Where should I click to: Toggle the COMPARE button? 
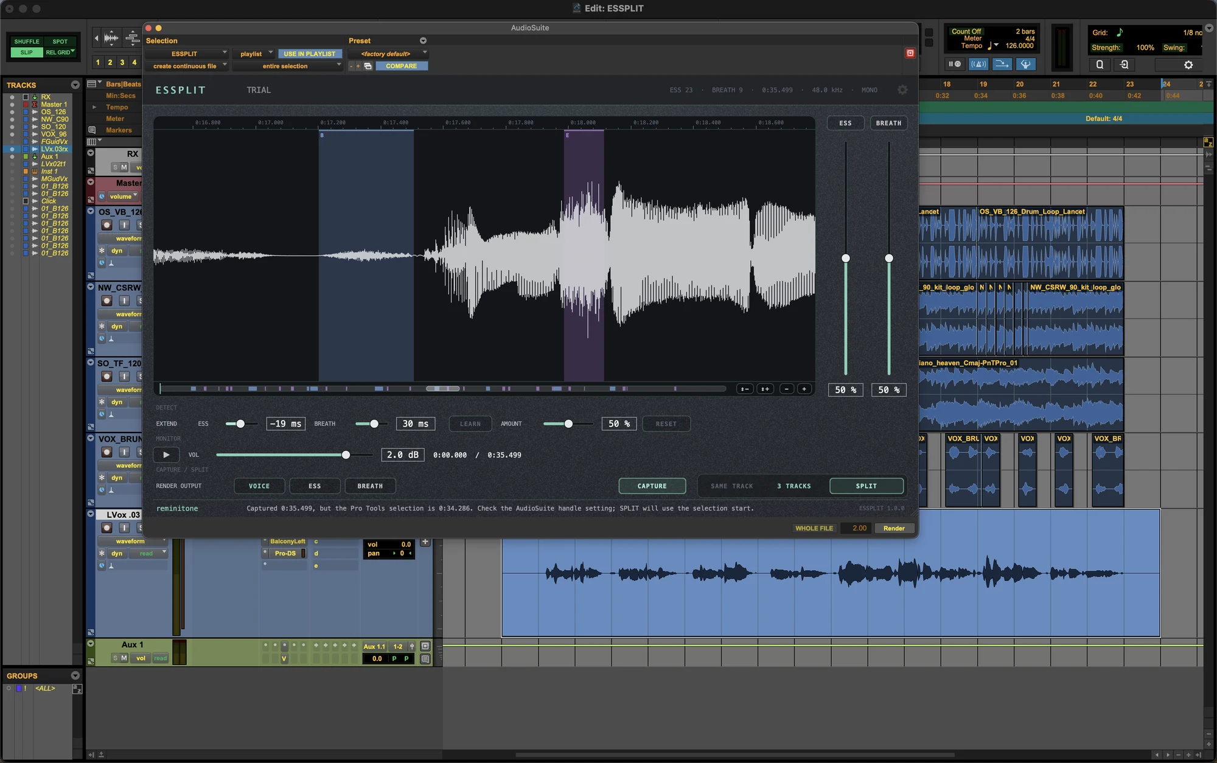(x=402, y=66)
